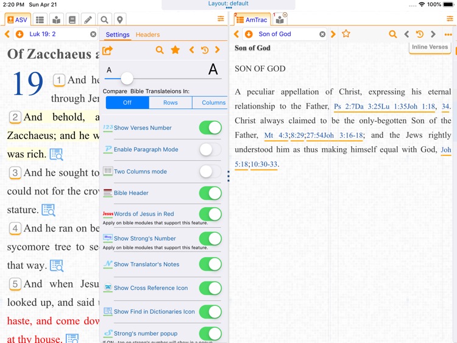Click dictionary lookup icon after 'stature.'
Viewport: 457px width, 343px height.
click(x=48, y=210)
